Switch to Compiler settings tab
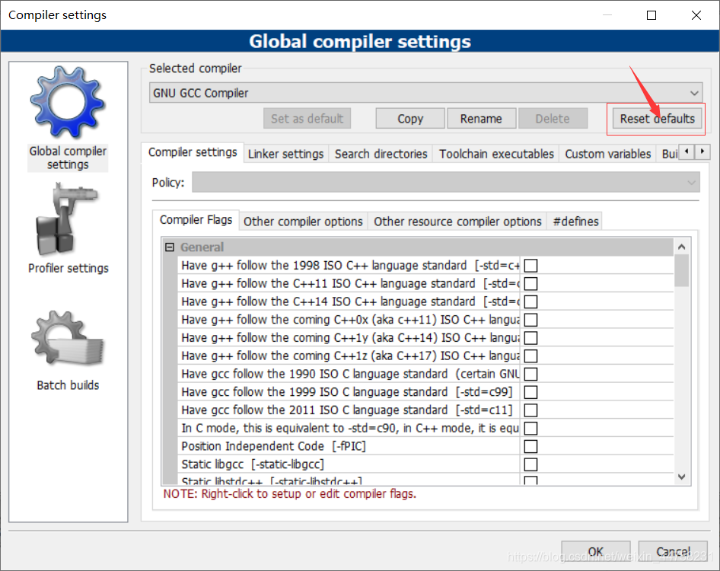The width and height of the screenshot is (720, 571). pyautogui.click(x=193, y=152)
